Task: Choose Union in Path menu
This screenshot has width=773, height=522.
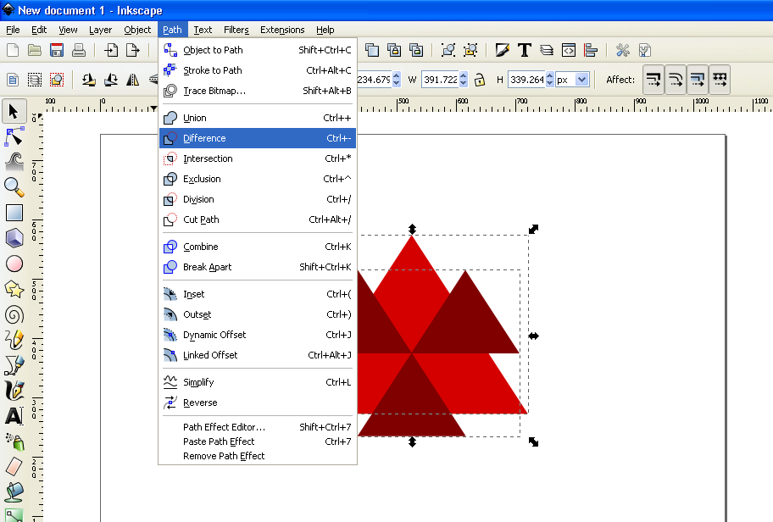Action: pyautogui.click(x=258, y=118)
